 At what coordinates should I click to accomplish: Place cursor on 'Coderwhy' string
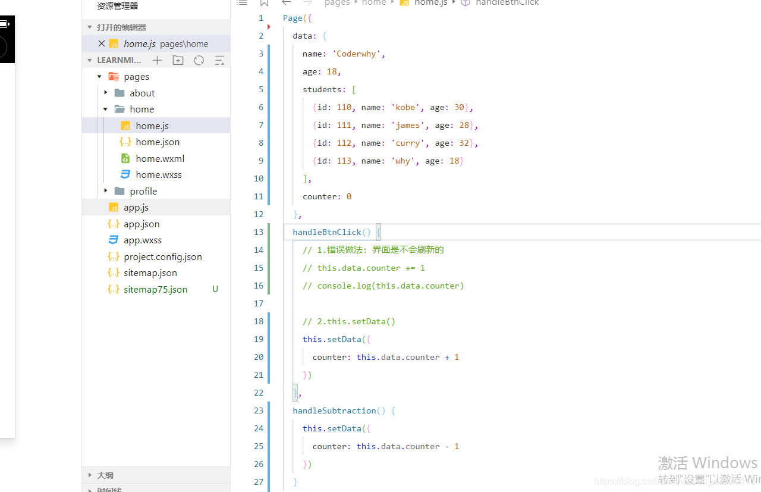[x=357, y=54]
